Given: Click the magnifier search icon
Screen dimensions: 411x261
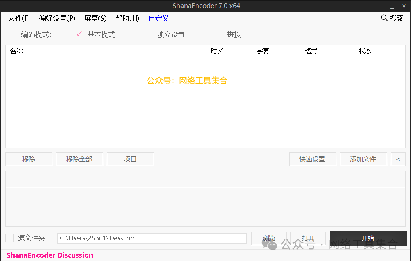Looking at the screenshot, I should pyautogui.click(x=384, y=18).
